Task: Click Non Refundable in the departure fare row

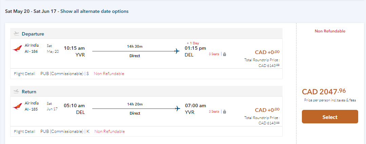Action: (x=109, y=74)
